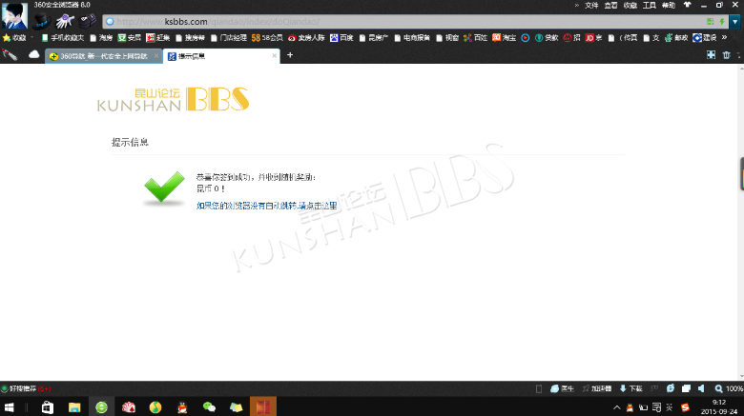Open the Weibo 卖房人陈 bookmark
Viewport: 744px width, 416px height.
click(x=306, y=38)
